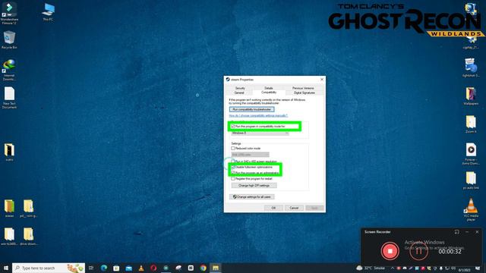Open the disabled color depth dropdown
The image size is (486, 273).
point(250,155)
